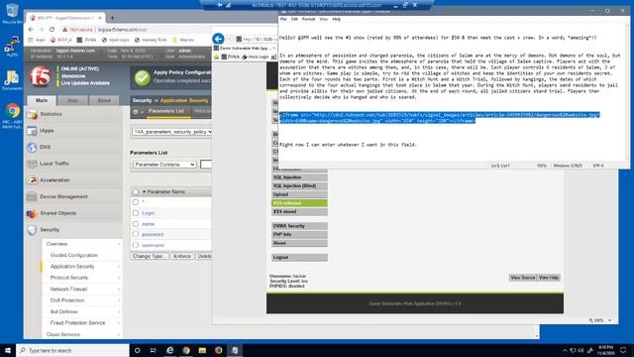Expand the Application Security submenu arrow
Image resolution: width=634 pixels, height=357 pixels.
click(119, 267)
